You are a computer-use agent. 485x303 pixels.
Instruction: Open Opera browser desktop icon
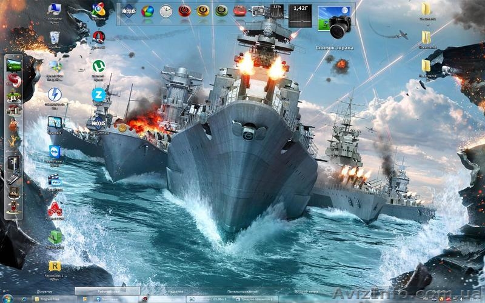click(98, 38)
